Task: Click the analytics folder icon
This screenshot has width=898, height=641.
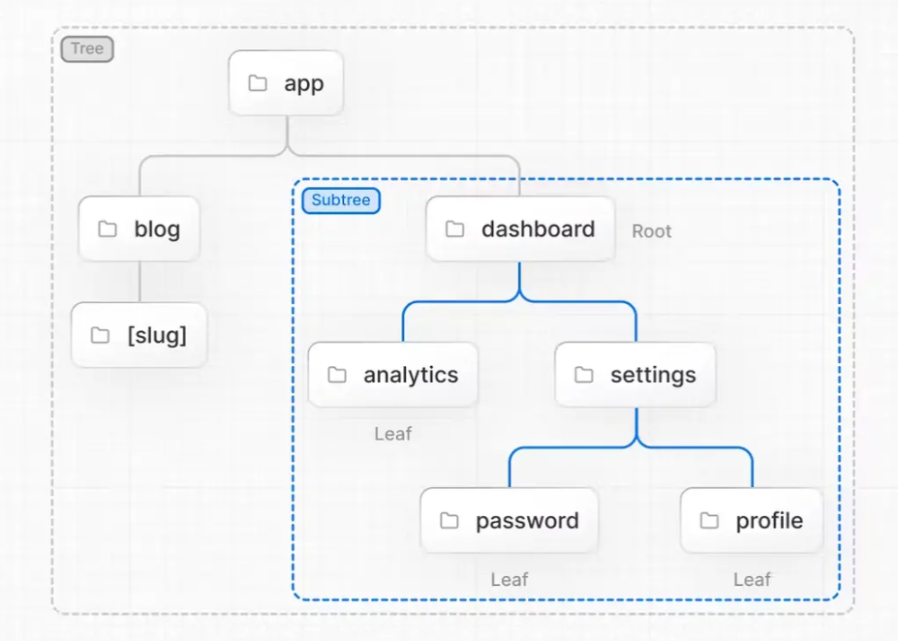Action: pyautogui.click(x=337, y=375)
